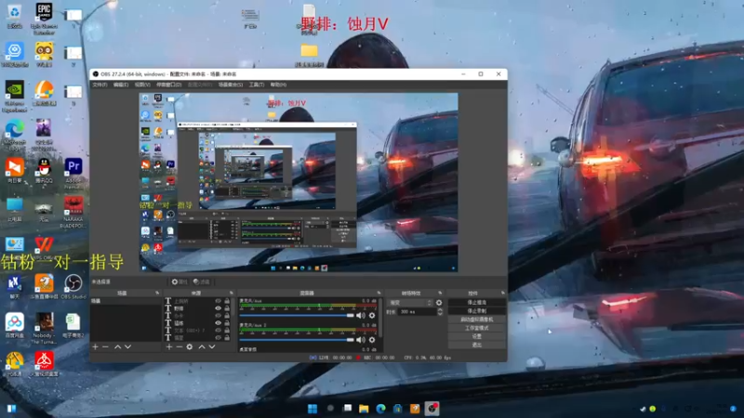Pop out the 转场特效 dock panel

(x=440, y=294)
